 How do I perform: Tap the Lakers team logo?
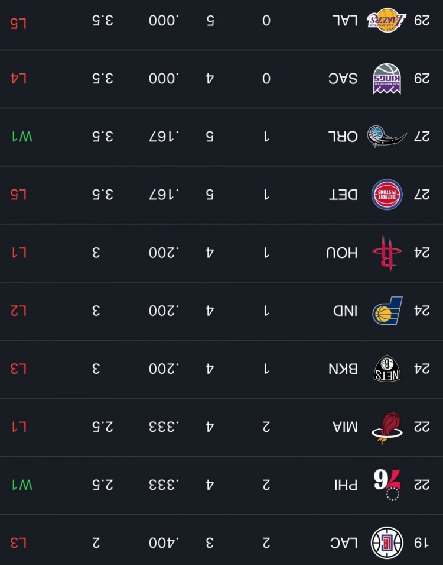click(386, 20)
